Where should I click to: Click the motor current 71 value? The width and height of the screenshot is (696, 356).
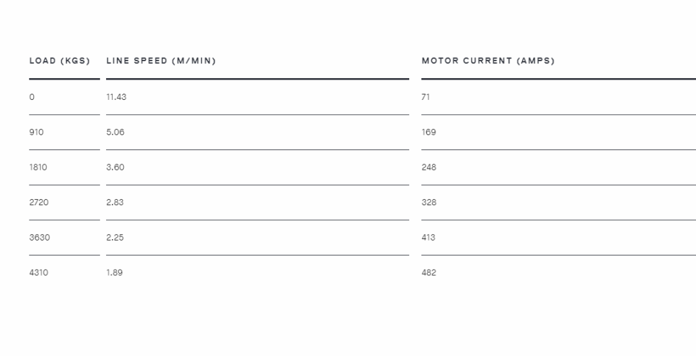tap(425, 97)
